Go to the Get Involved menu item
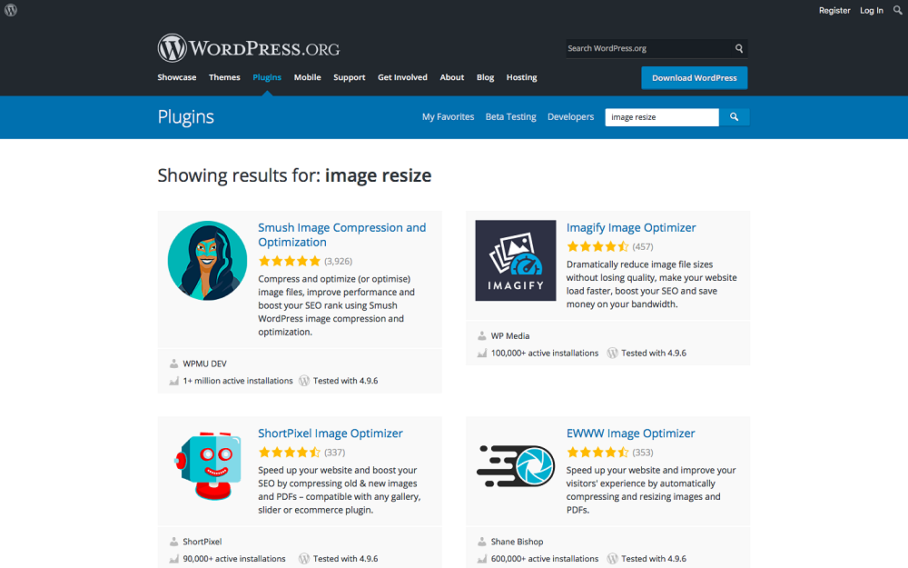908x568 pixels. (x=402, y=78)
